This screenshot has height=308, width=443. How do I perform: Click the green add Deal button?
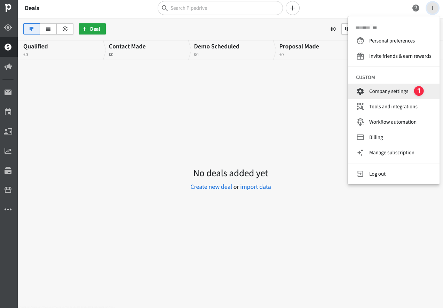point(92,29)
